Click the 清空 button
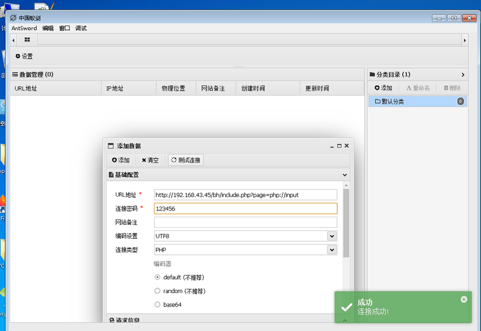This screenshot has height=331, width=481. (x=150, y=160)
